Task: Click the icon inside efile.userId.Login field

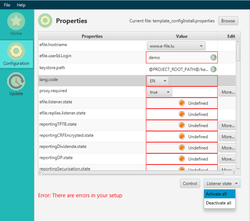Action: (x=213, y=58)
